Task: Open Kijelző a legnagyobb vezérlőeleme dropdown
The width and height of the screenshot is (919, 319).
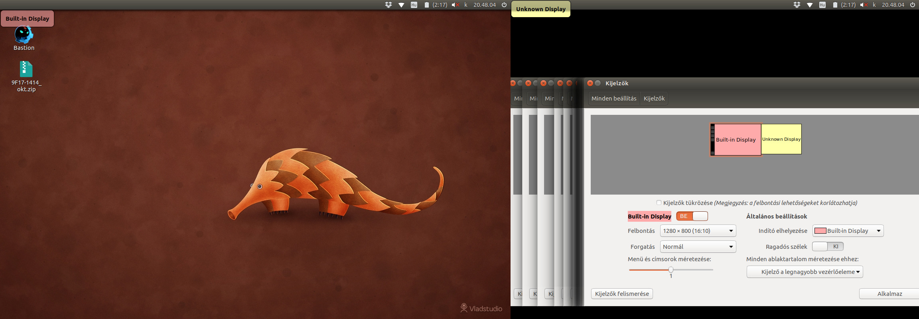Action: coord(805,272)
